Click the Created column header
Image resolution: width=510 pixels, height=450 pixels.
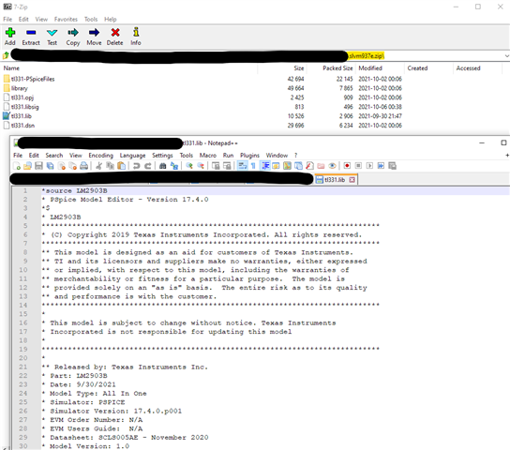pos(417,68)
